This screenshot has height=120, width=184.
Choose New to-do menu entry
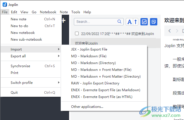(x=31, y=26)
